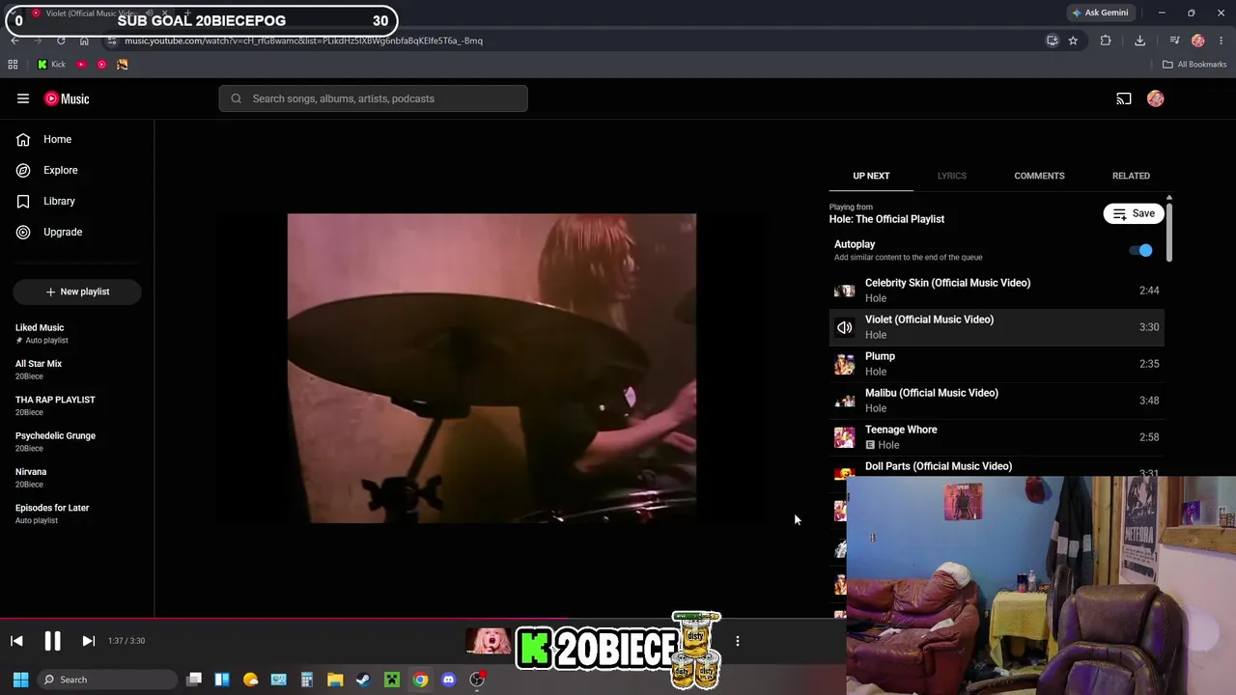Switch to the COMMENTS tab
The height and width of the screenshot is (695, 1236).
(x=1039, y=176)
